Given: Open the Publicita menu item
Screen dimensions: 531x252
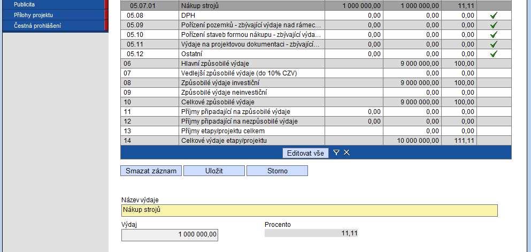Looking at the screenshot, I should [x=55, y=5].
